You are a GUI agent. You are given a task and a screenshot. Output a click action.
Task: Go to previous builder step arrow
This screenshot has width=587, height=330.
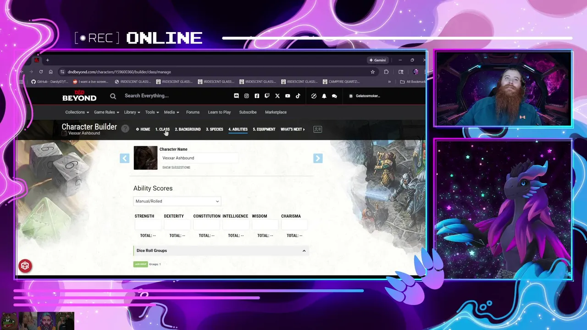124,158
